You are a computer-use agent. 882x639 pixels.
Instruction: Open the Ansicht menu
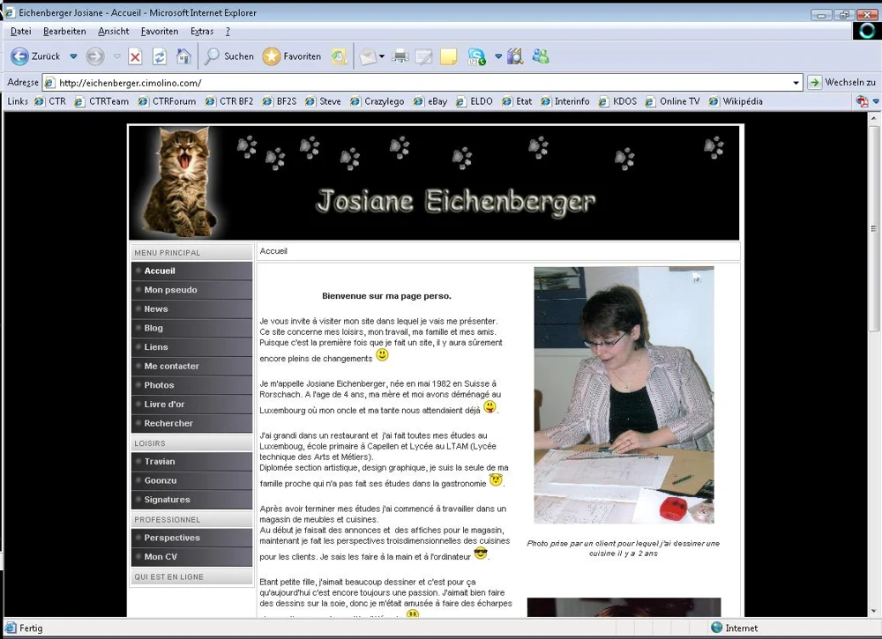click(114, 32)
